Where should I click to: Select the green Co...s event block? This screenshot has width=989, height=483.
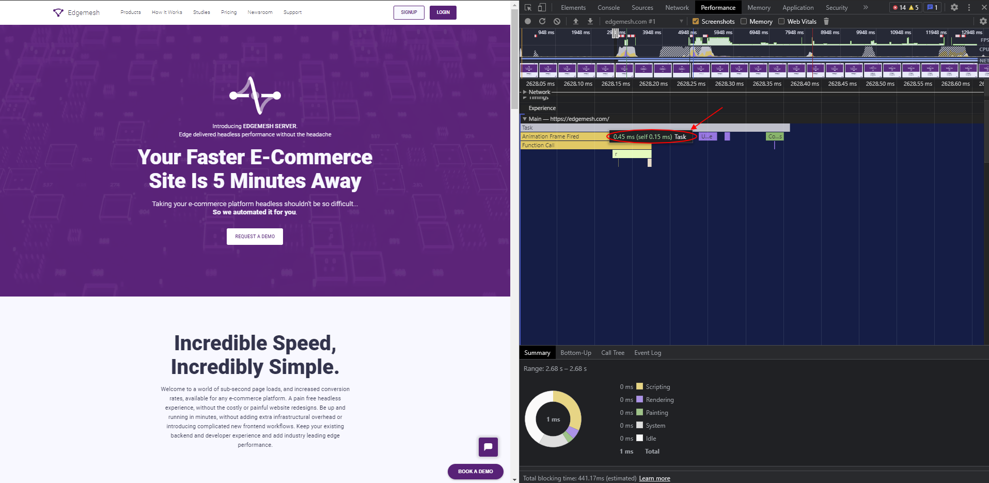click(x=775, y=136)
